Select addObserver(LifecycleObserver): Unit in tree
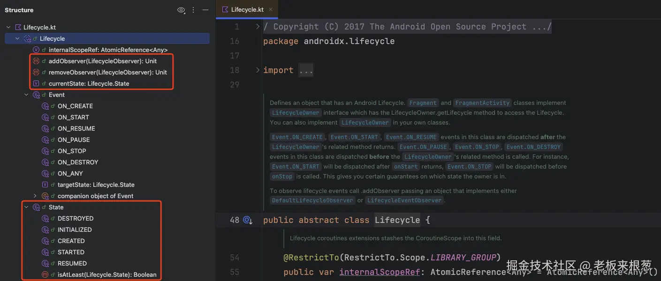 click(x=103, y=61)
